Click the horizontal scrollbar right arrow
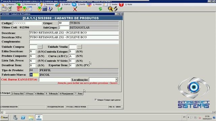 (x=214, y=112)
